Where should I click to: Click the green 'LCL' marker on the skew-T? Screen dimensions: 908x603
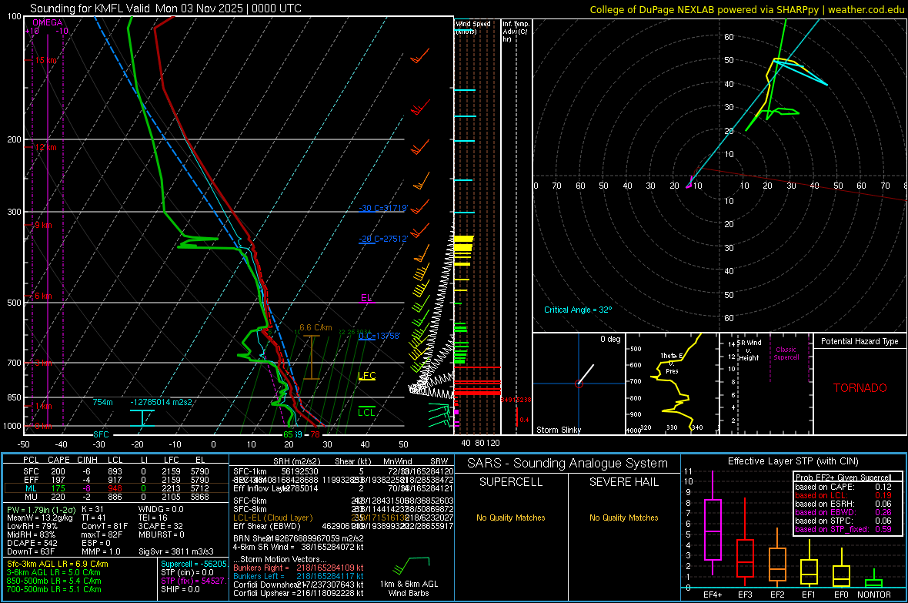point(366,412)
